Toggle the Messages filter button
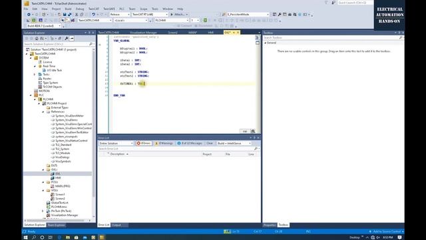 click(x=190, y=143)
